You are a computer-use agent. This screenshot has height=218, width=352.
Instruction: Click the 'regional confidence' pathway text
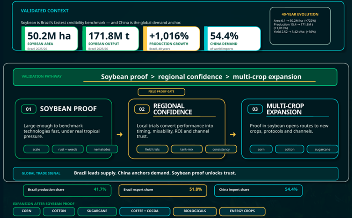click(190, 77)
